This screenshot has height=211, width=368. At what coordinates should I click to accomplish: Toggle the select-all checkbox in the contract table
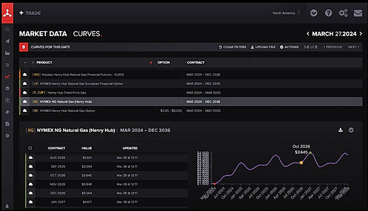click(x=30, y=148)
